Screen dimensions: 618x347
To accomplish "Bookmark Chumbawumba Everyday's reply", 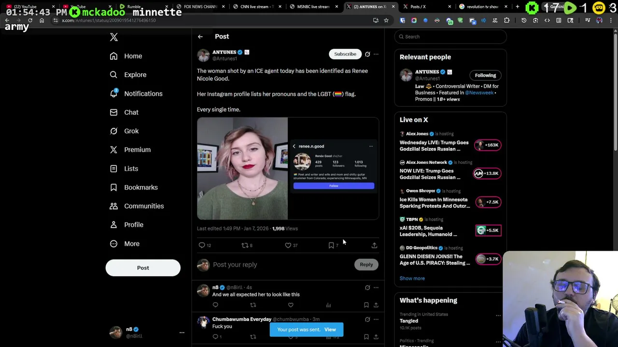I will click(x=366, y=336).
